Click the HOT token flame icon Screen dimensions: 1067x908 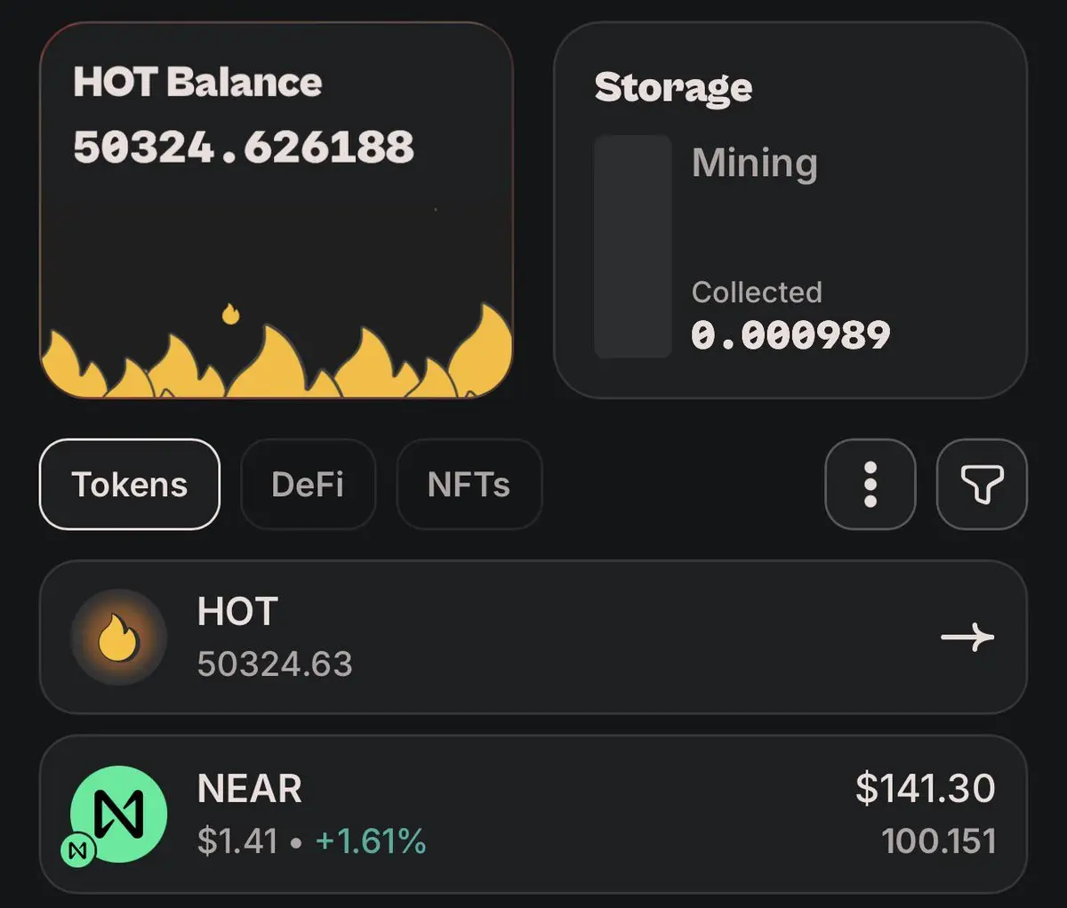pyautogui.click(x=118, y=638)
